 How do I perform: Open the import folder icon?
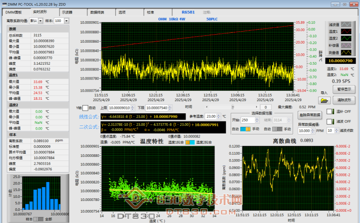(324, 101)
